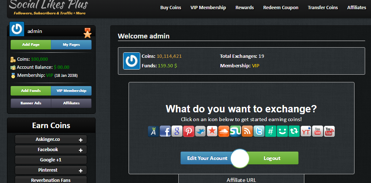This screenshot has width=371, height=183.
Task: Select the Facebook icon in exchange row
Action: pos(166,131)
